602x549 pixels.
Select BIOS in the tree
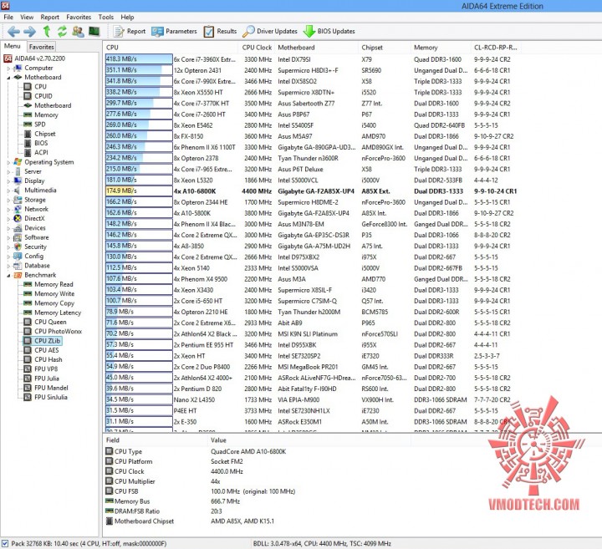pyautogui.click(x=41, y=143)
